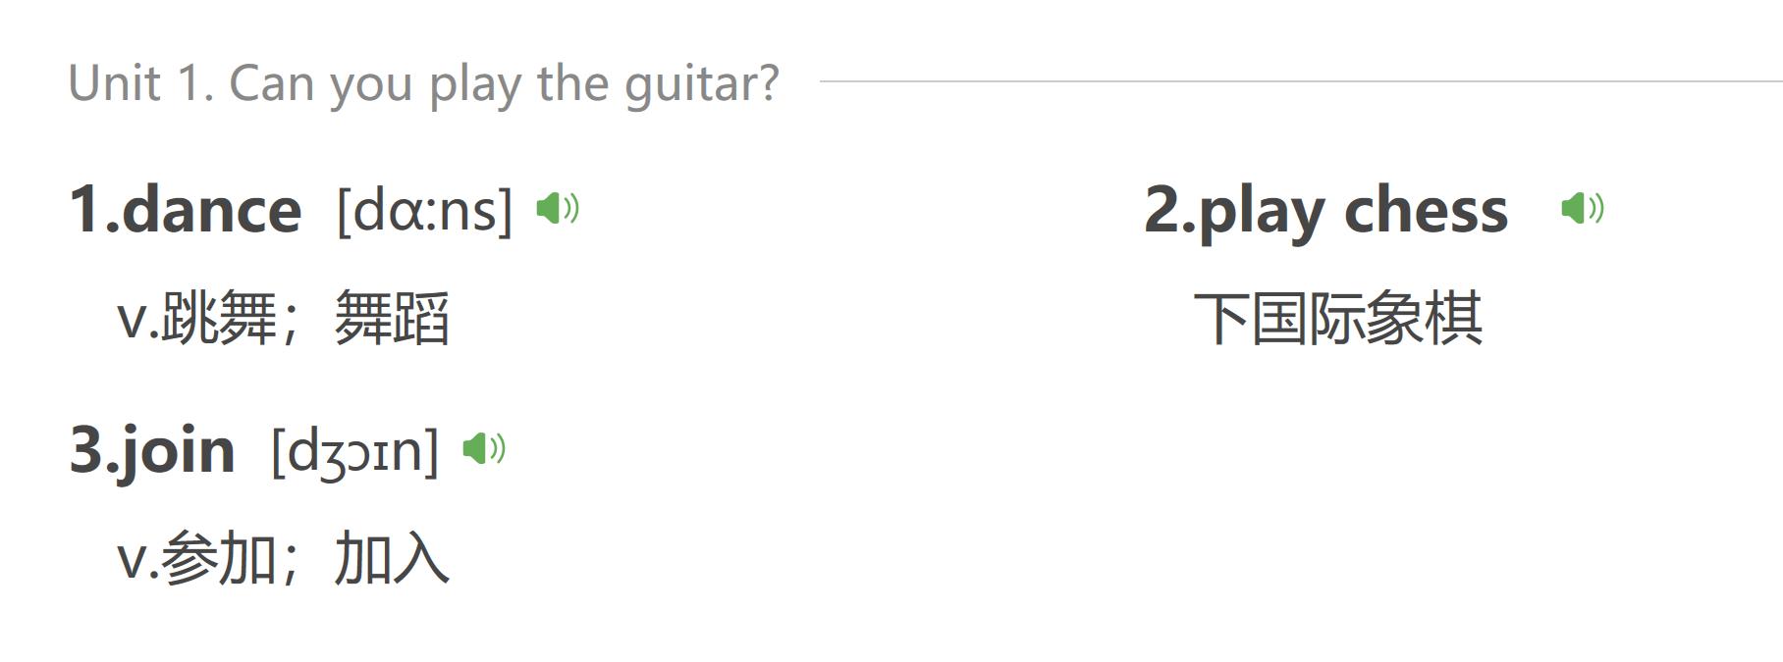Click the "v." label under dance
The height and width of the screenshot is (662, 1783).
pos(136,320)
